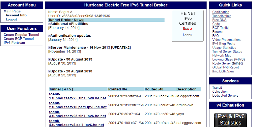Open the Tunnel Server Status link
256x127 pixels.
tap(227, 51)
